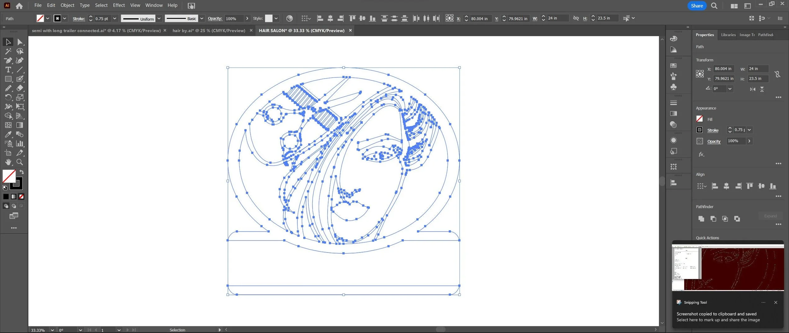Set paint mode to Color

pyautogui.click(x=6, y=197)
